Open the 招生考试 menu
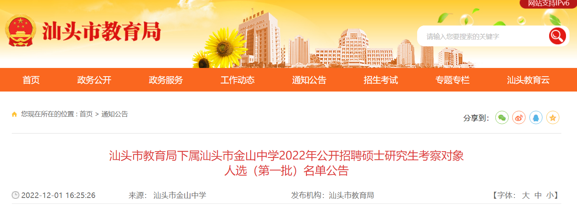Screen dimensions: 577x207 point(381,80)
